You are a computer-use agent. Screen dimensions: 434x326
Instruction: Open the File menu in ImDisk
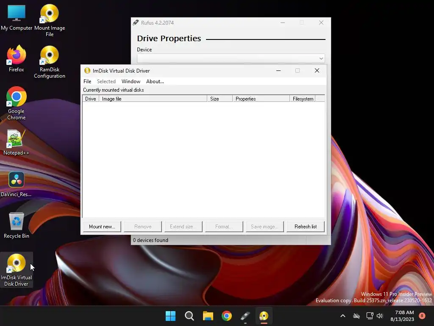(x=87, y=81)
